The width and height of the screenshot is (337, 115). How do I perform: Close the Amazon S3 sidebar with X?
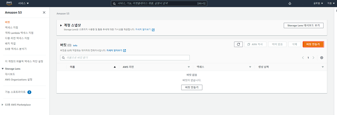[44, 12]
